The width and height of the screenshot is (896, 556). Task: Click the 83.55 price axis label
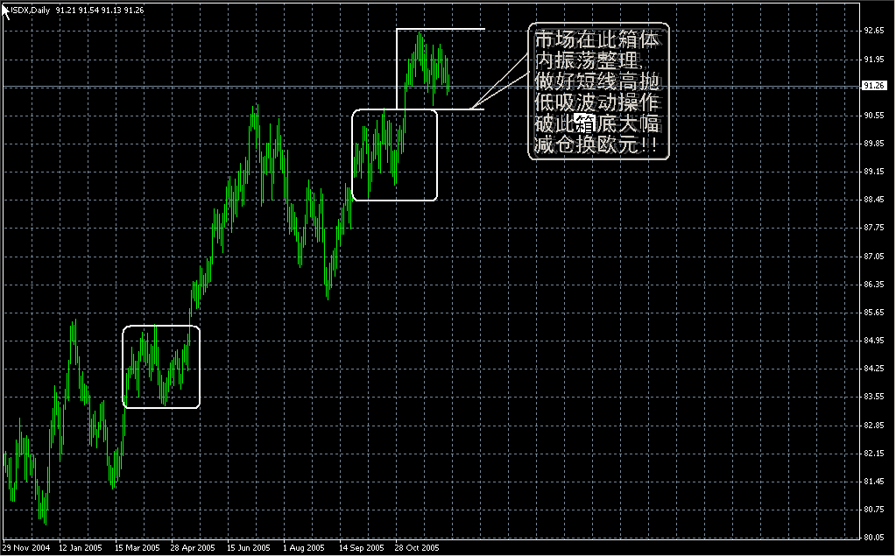[x=874, y=396]
